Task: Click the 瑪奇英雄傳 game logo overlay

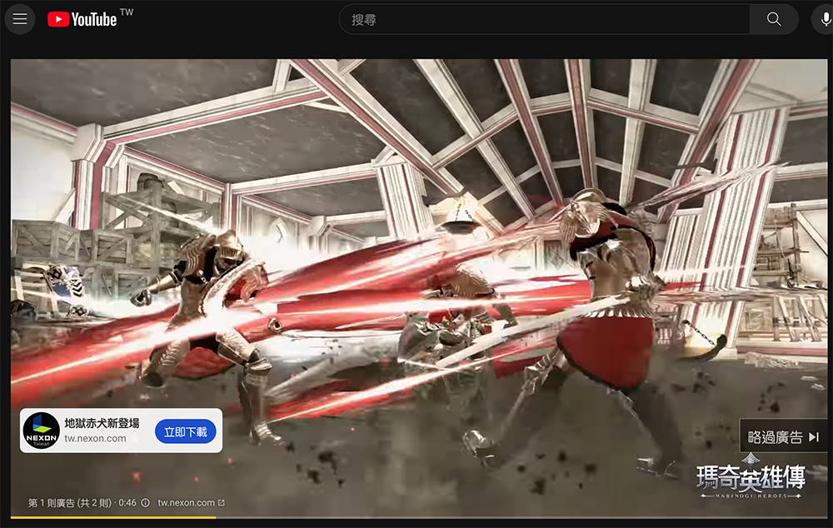Action: pyautogui.click(x=751, y=477)
